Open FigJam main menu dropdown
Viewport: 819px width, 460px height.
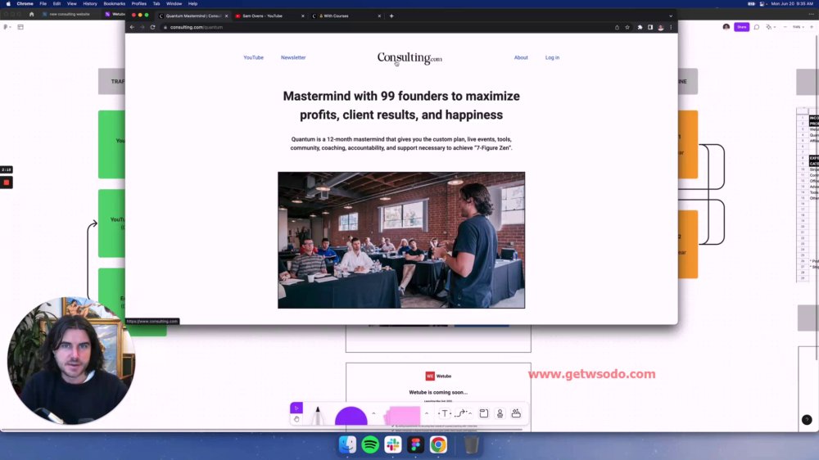tap(7, 27)
